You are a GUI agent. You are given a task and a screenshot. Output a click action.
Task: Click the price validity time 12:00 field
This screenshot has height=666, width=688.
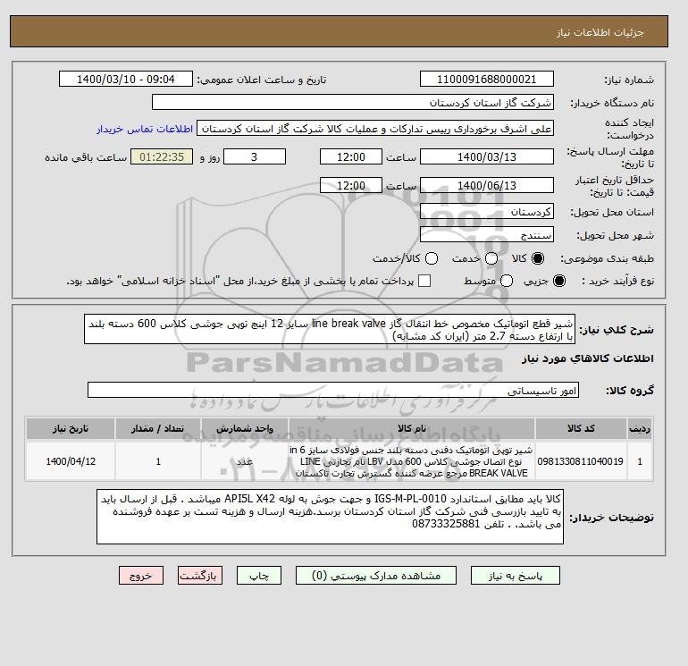click(x=351, y=185)
